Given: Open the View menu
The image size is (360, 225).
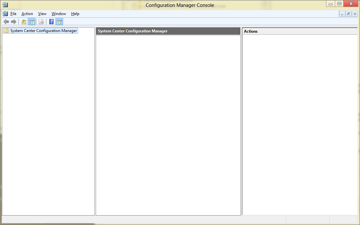Looking at the screenshot, I should click(42, 14).
